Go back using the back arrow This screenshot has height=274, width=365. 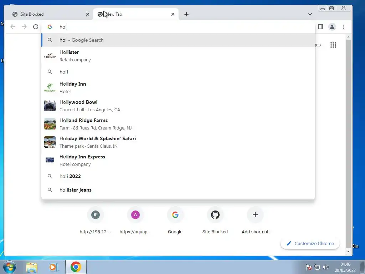[13, 27]
